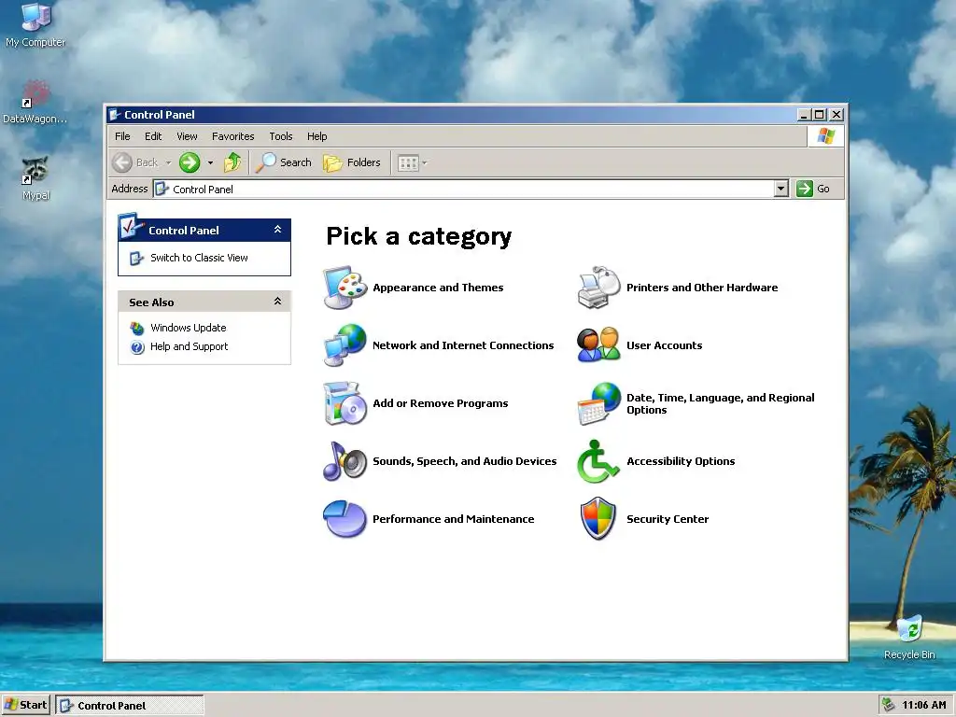Open the Performance and Maintenance pie icon
956x717 pixels.
coord(344,519)
